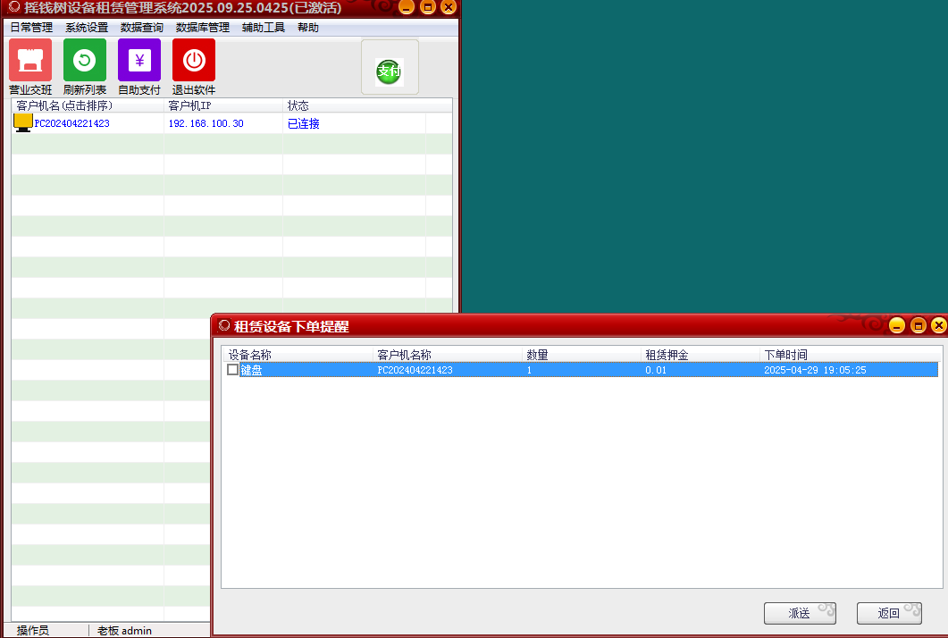948x638 pixels.
Task: Click the 营业交班 shift handover icon
Action: [30, 60]
